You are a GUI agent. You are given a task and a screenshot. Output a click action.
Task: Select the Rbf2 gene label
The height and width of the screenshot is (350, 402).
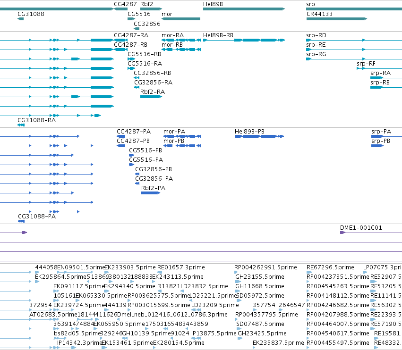coord(146,4)
